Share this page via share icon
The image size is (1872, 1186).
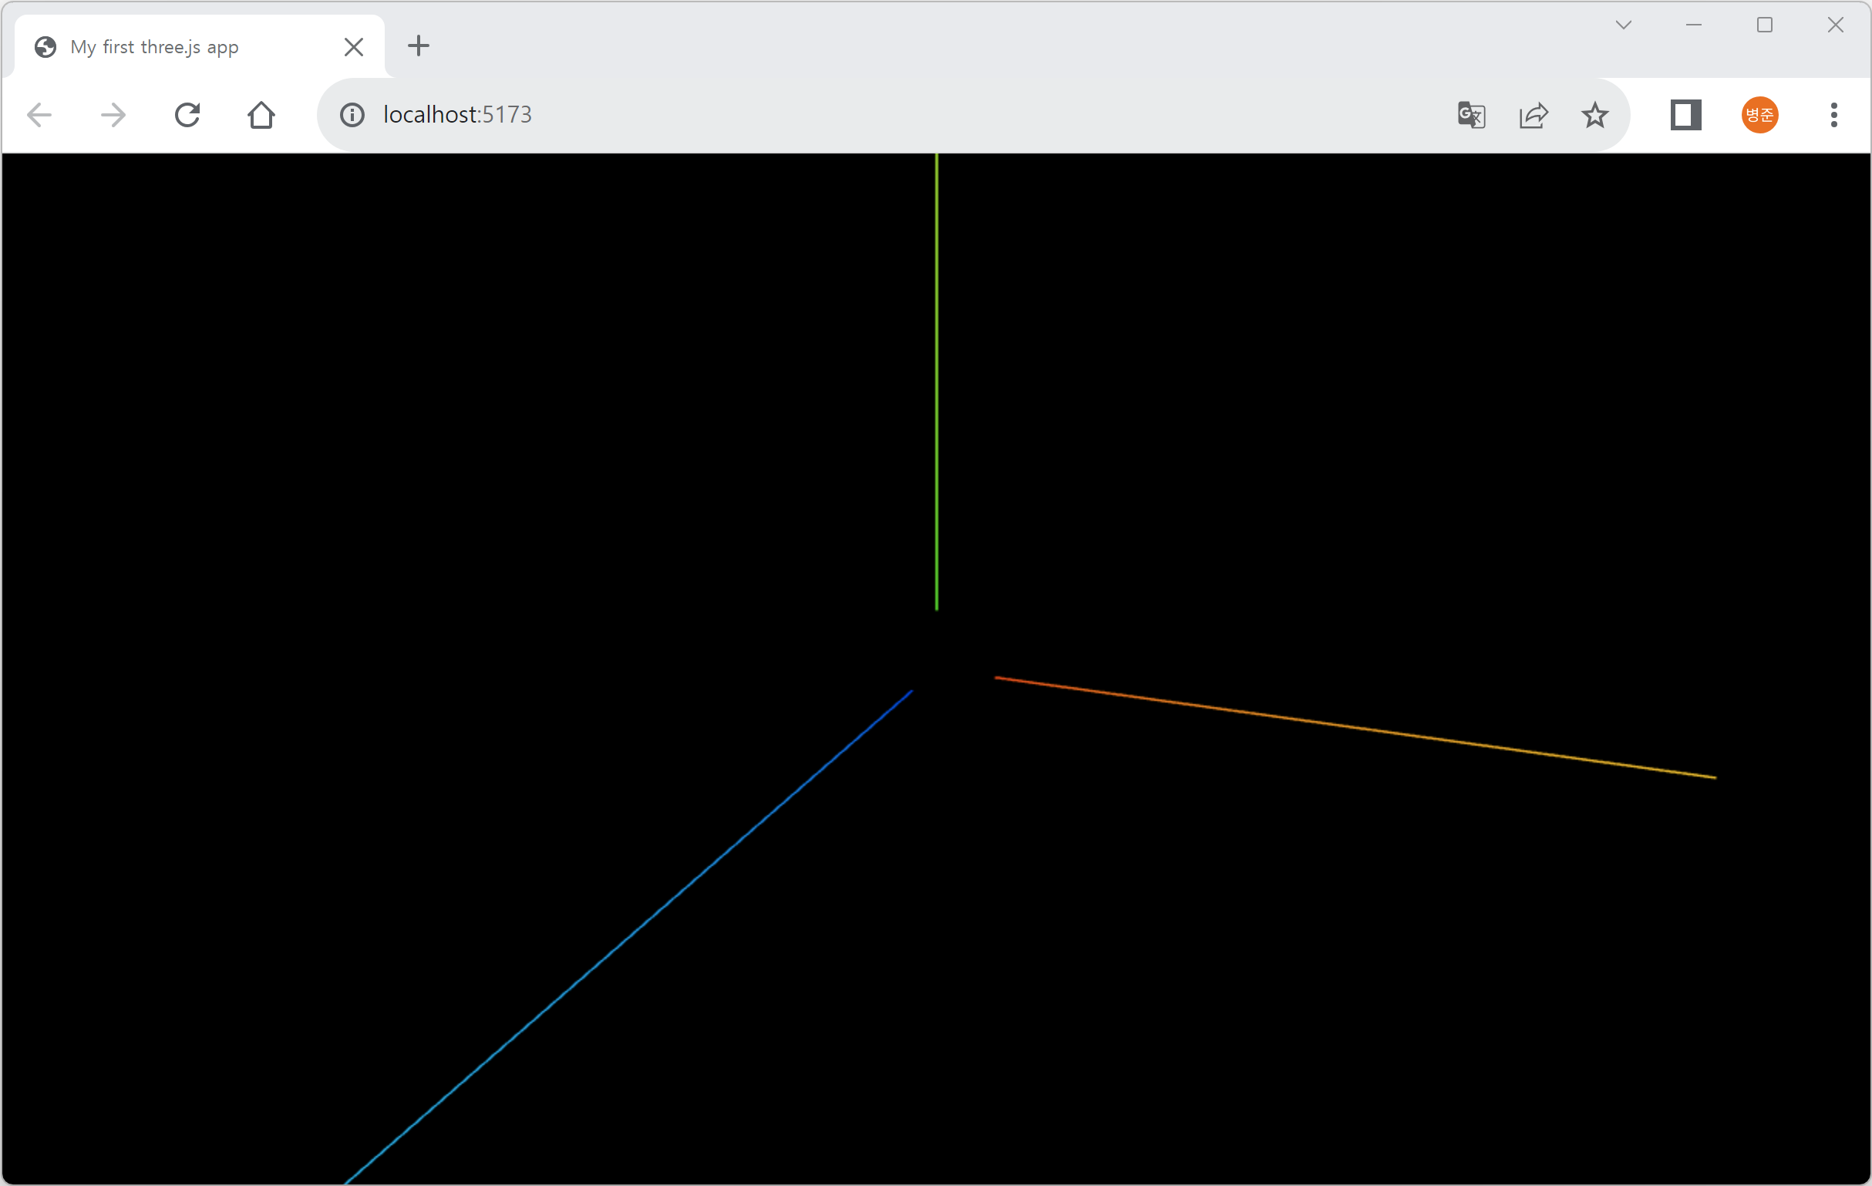click(x=1533, y=115)
